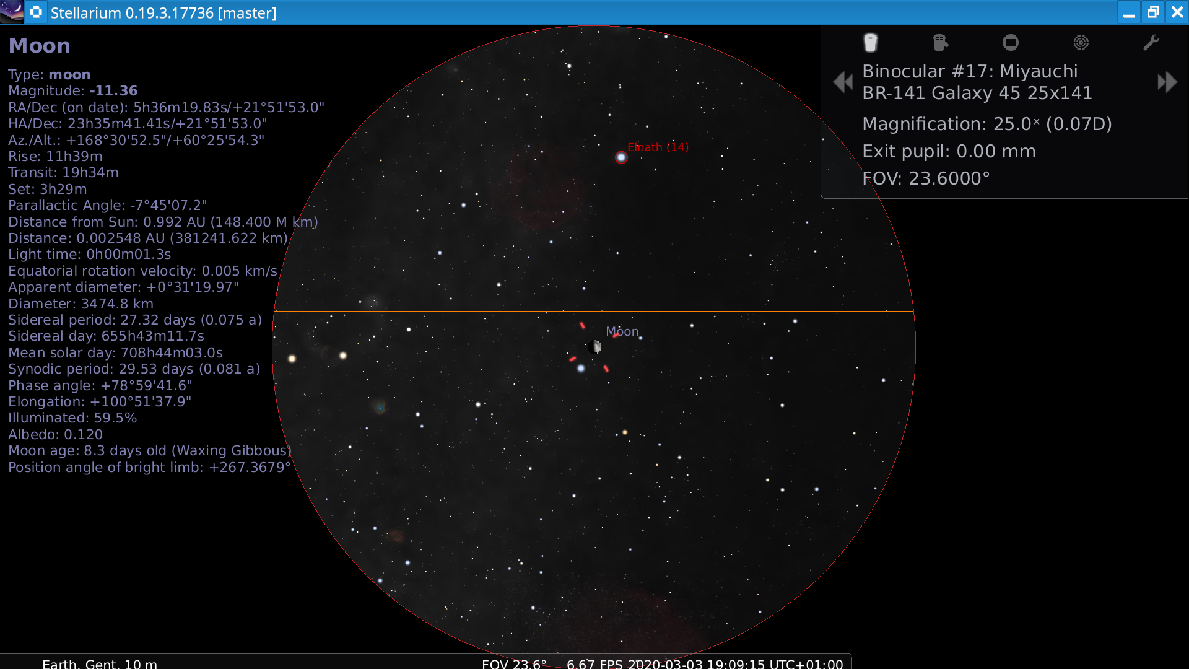
Task: Switch to the previous binocular with arrows
Action: pyautogui.click(x=843, y=81)
